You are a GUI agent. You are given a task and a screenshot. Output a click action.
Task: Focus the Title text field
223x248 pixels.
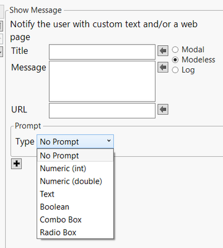[102, 51]
